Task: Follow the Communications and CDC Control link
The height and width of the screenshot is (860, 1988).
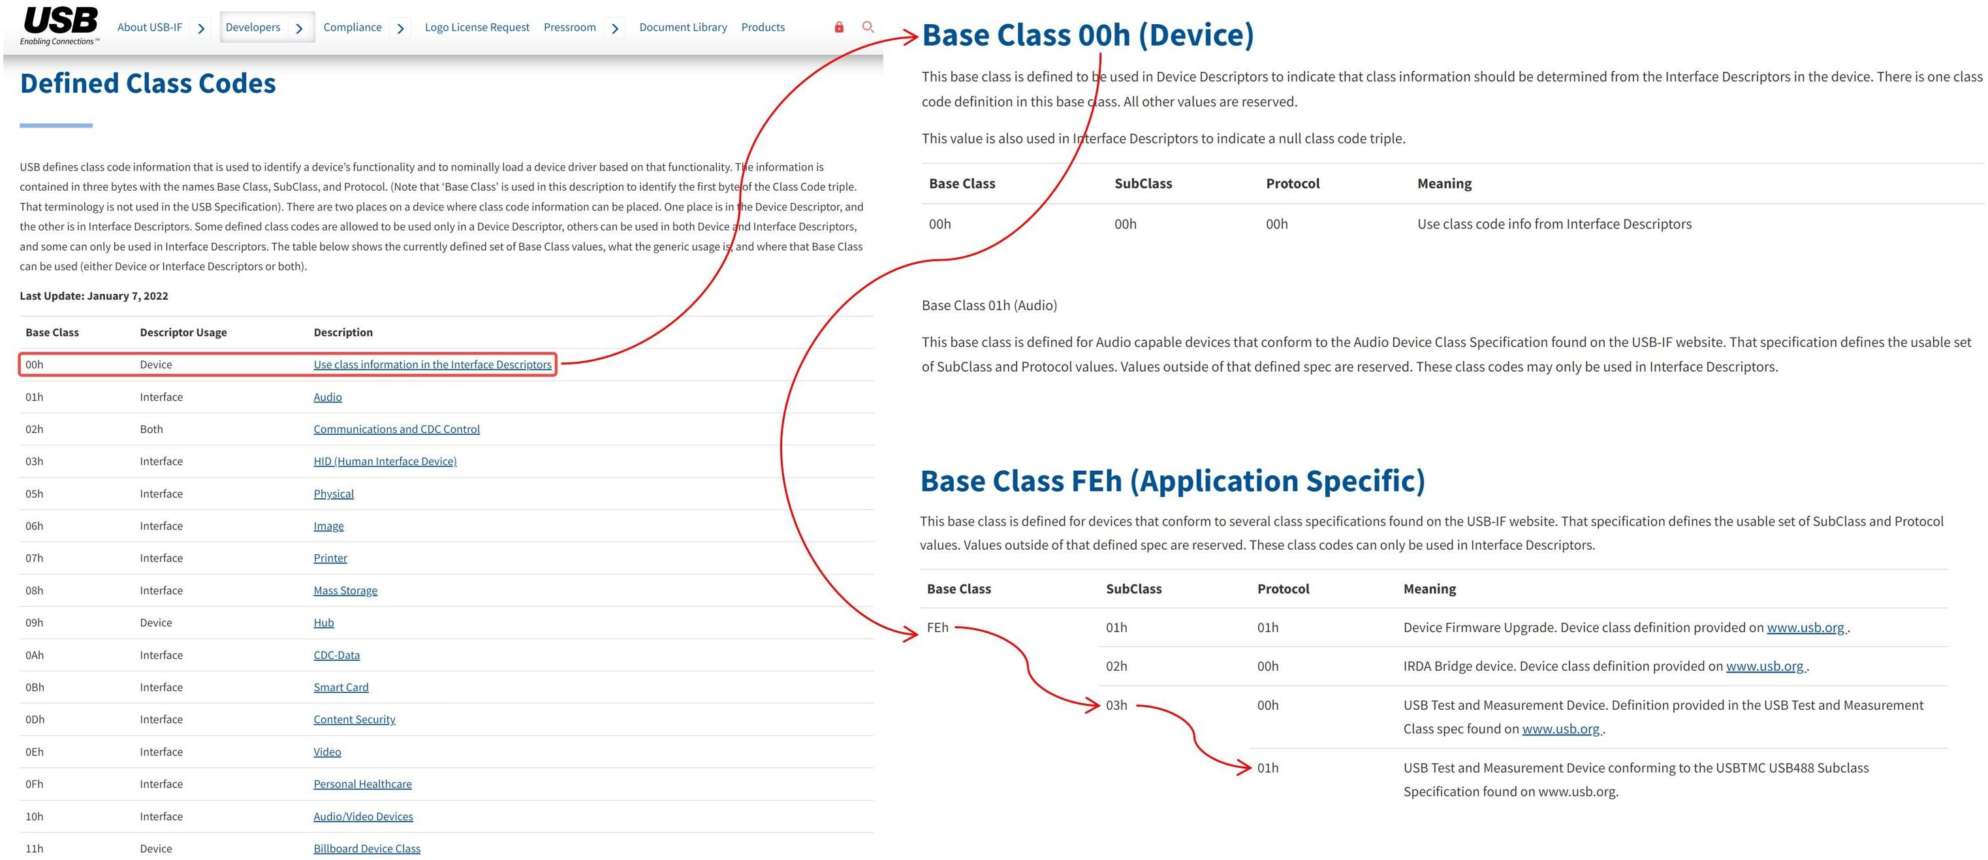Action: [x=396, y=429]
